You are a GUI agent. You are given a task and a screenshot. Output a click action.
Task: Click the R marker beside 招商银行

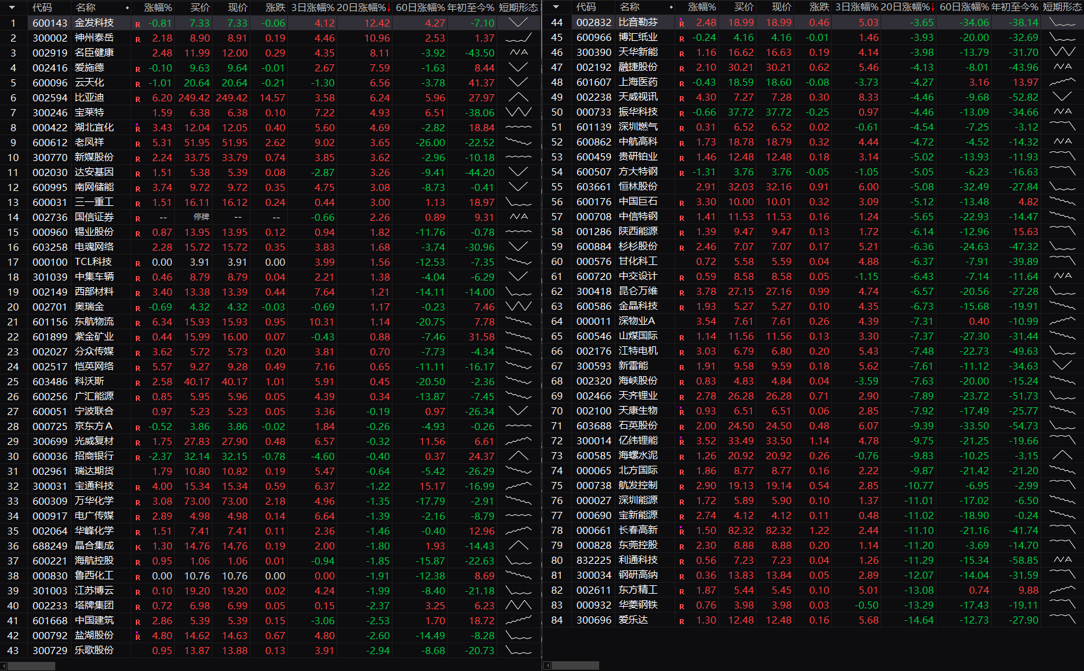coord(138,457)
